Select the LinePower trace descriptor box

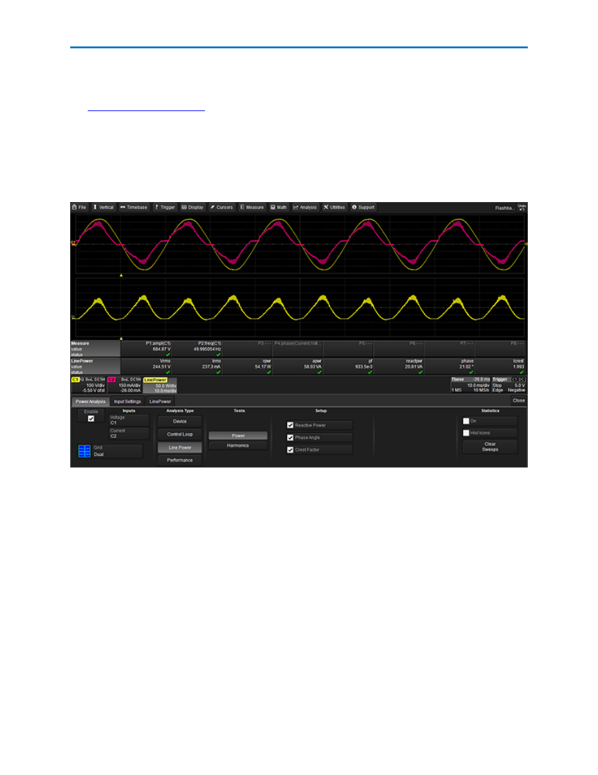coord(160,385)
